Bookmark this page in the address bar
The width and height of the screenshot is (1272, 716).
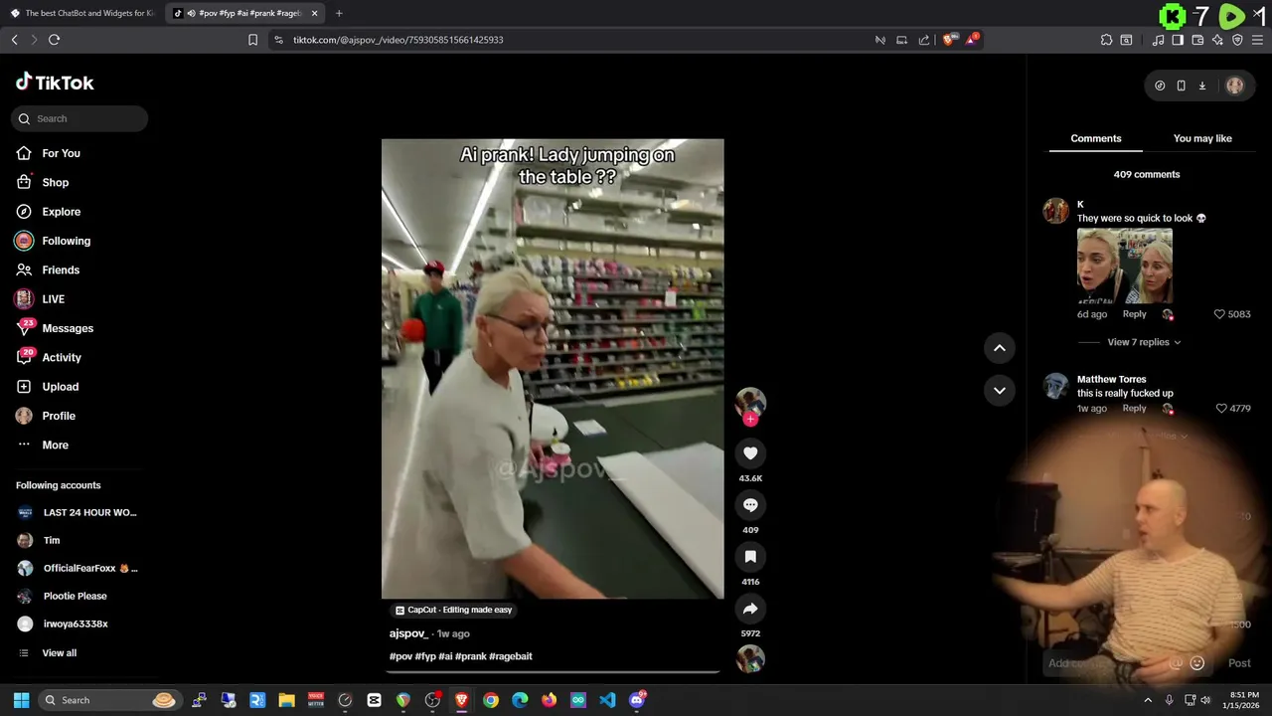click(x=252, y=40)
